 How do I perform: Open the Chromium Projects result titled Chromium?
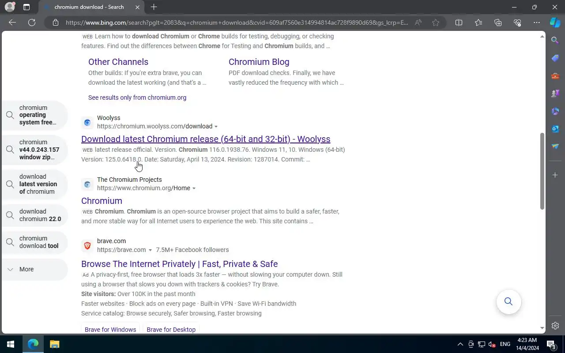[102, 201]
